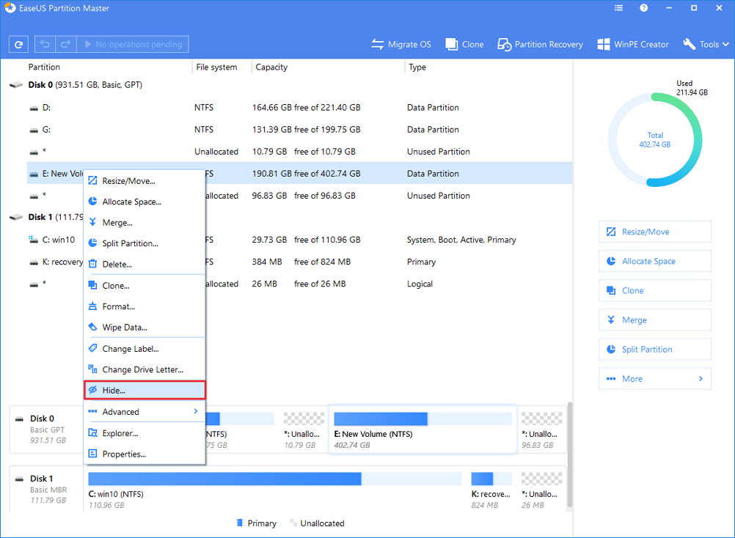
Task: Click the Unallocated legend swatch
Action: [293, 523]
